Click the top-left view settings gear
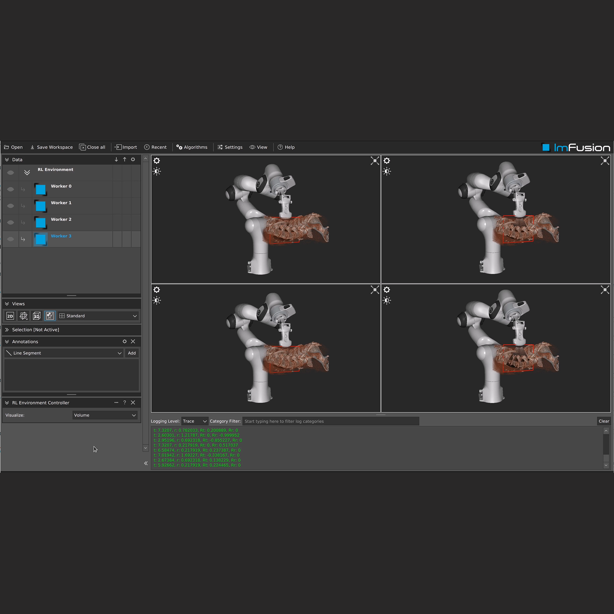This screenshot has height=614, width=614. tap(157, 161)
